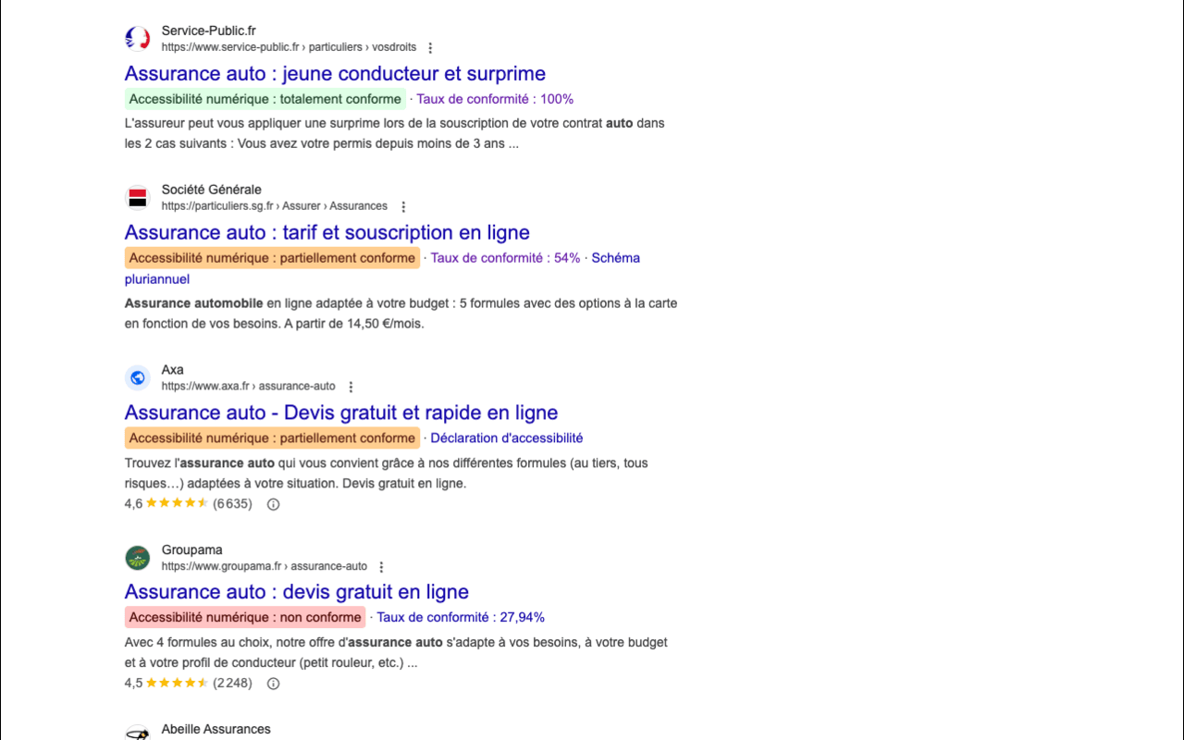
Task: Open the three-dot menu on the Axa result
Action: click(350, 387)
